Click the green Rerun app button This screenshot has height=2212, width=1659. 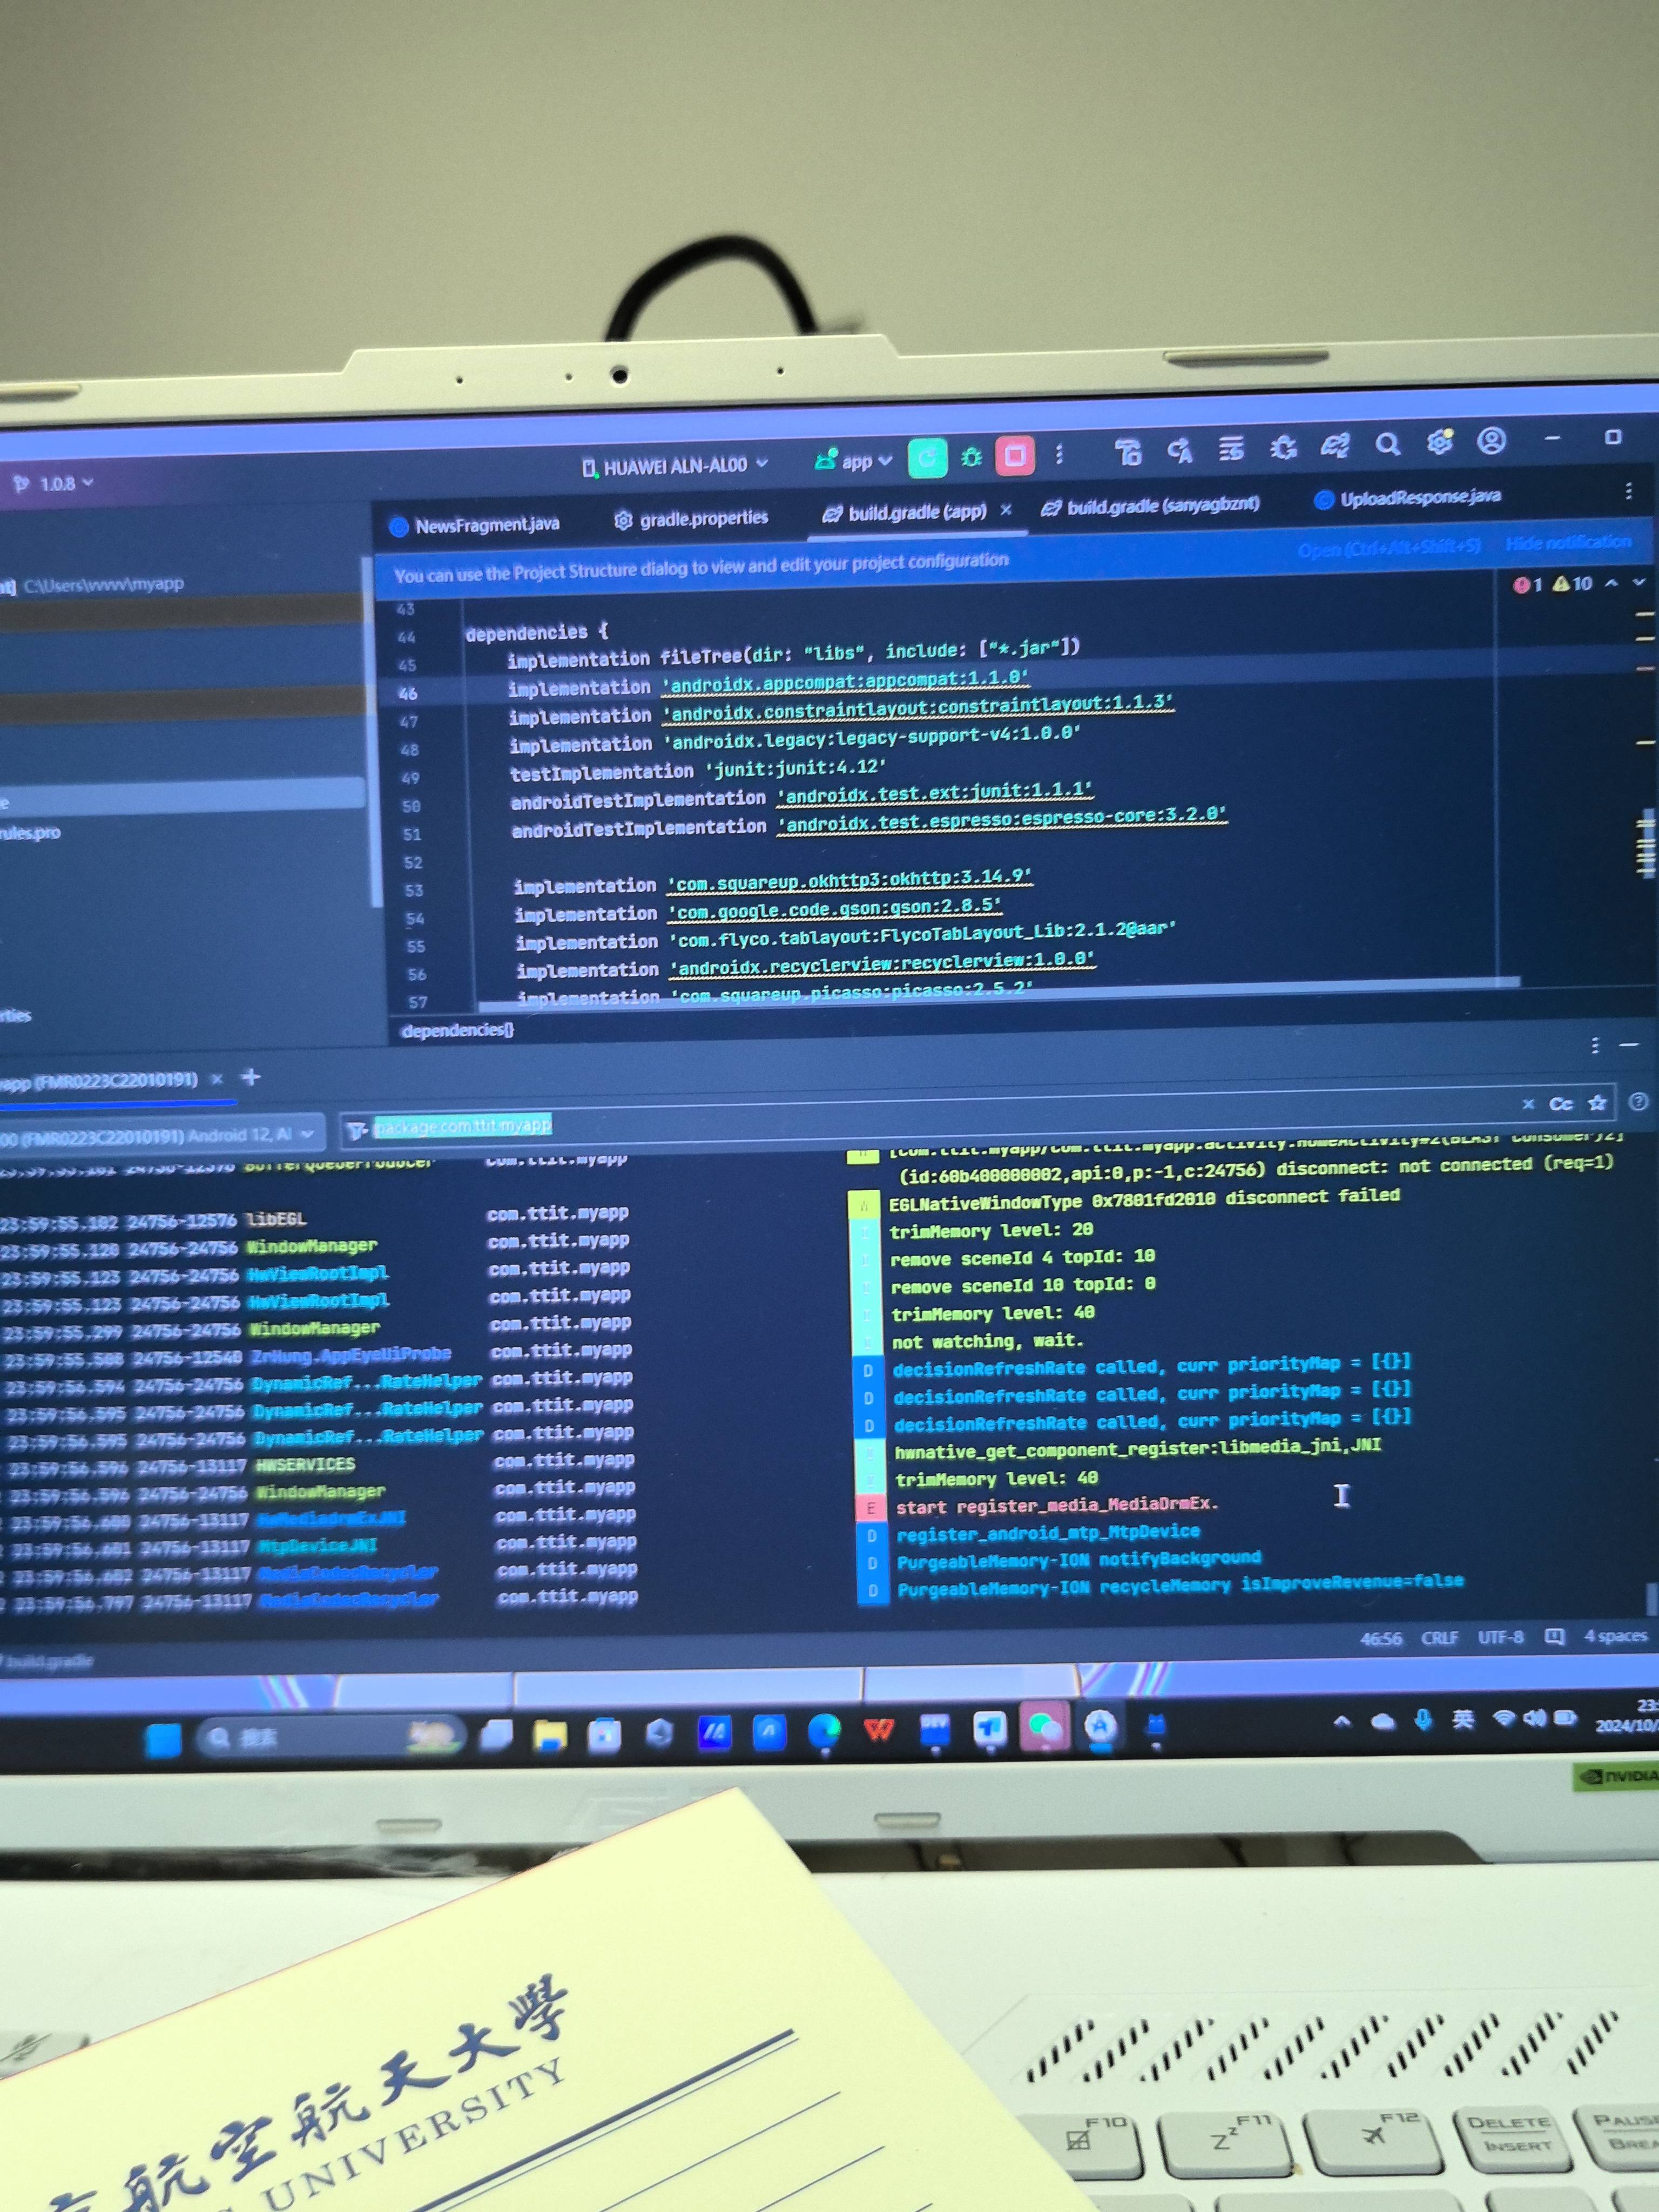pos(927,458)
